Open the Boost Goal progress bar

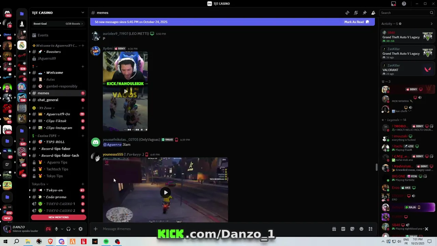[58, 24]
